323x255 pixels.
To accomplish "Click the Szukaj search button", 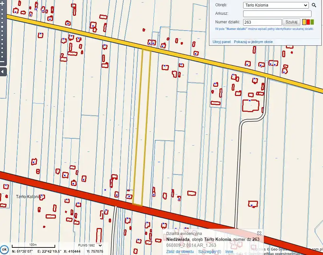I will tap(291, 22).
